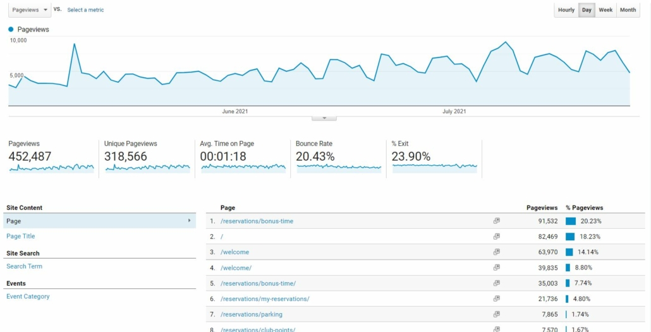Open the /reservations/my-reservations/ page link

click(265, 298)
